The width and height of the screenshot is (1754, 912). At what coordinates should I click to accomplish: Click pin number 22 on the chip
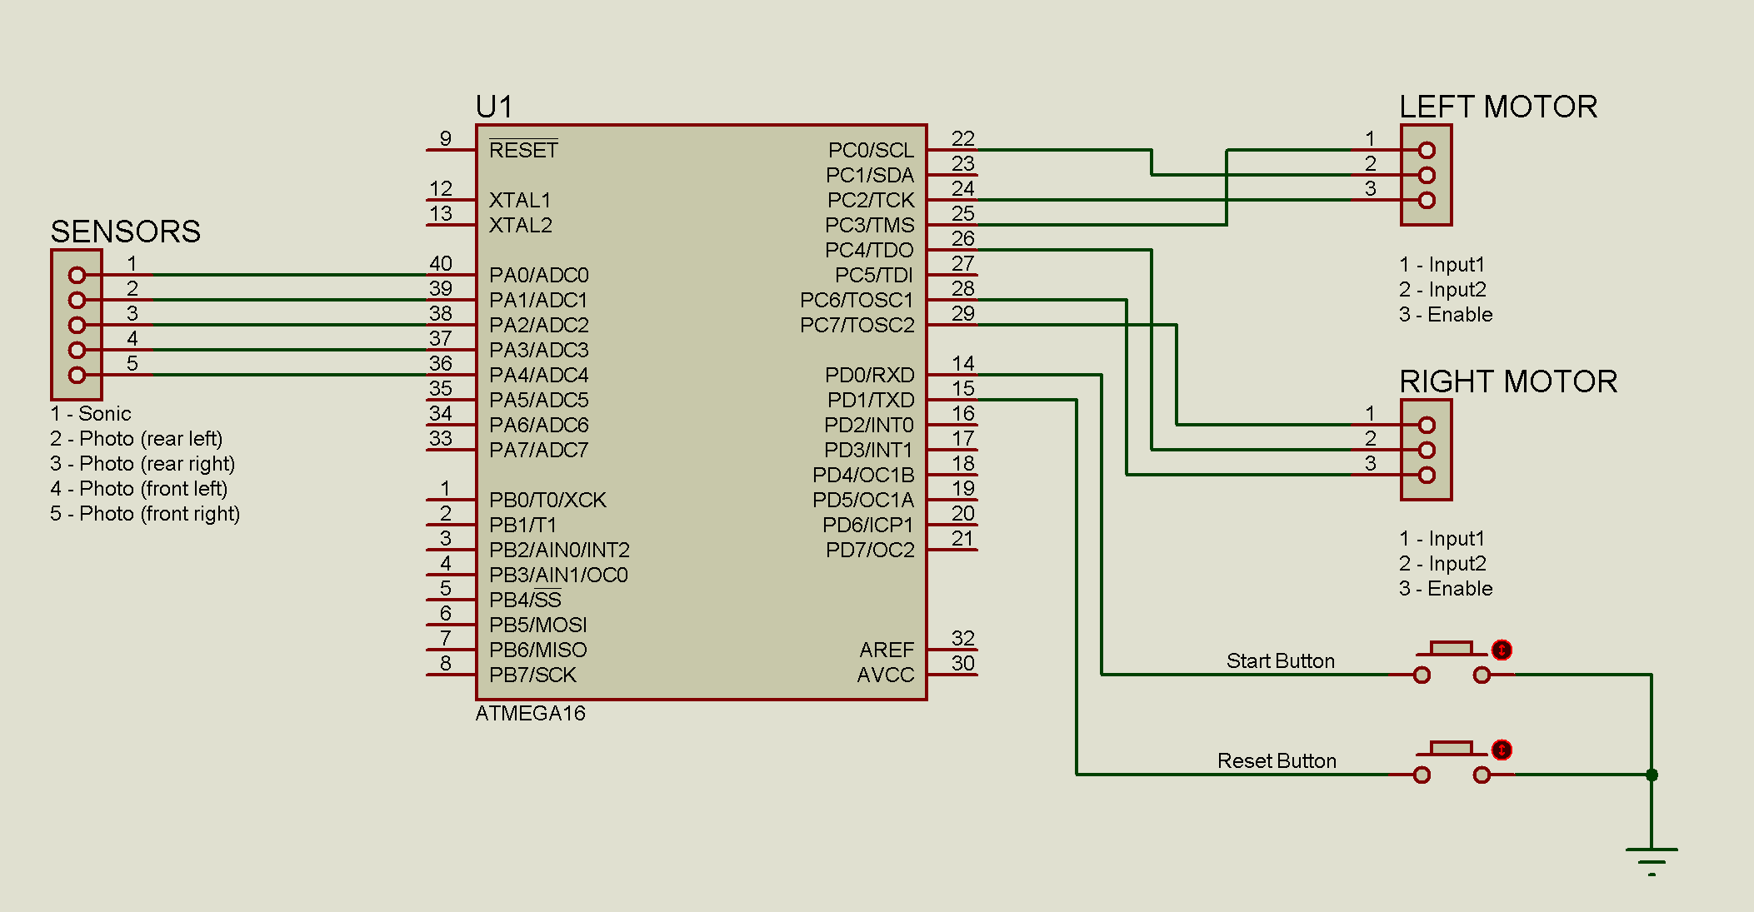[962, 138]
